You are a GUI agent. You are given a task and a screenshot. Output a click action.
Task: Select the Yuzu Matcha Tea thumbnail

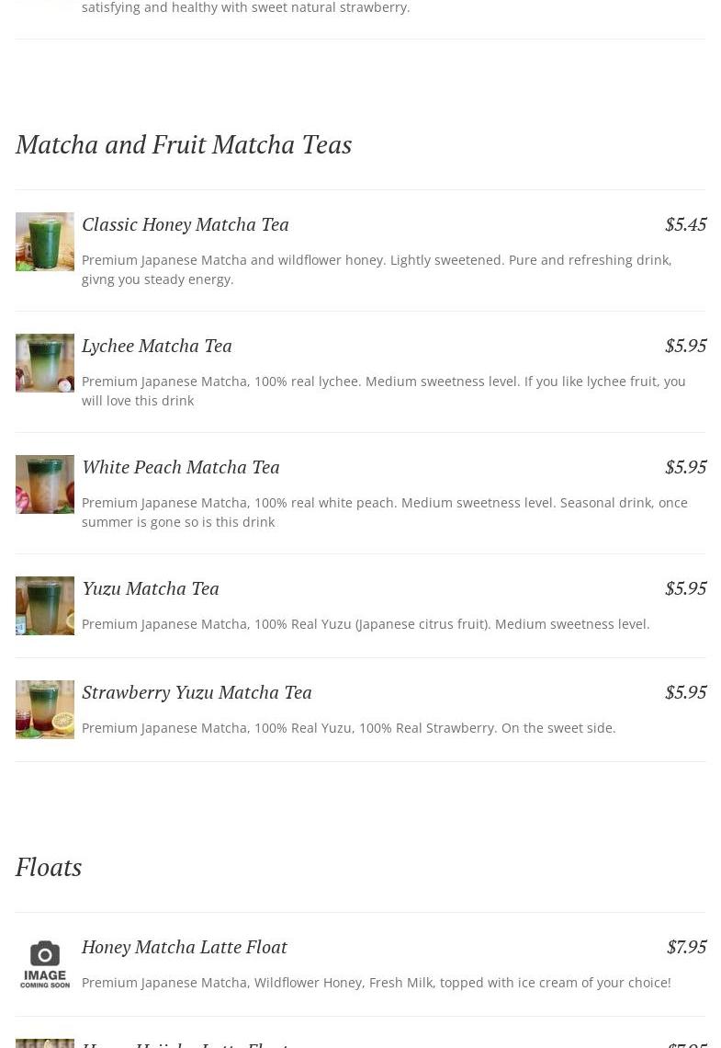point(45,606)
